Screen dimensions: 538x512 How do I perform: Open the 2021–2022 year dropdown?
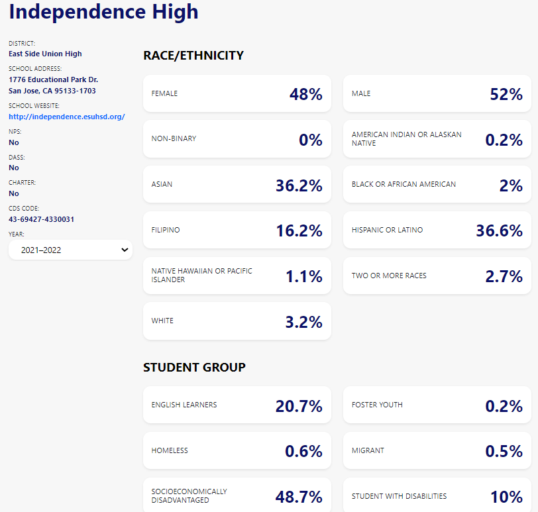click(70, 250)
